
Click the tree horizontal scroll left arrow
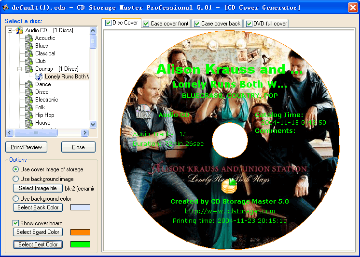point(10,132)
